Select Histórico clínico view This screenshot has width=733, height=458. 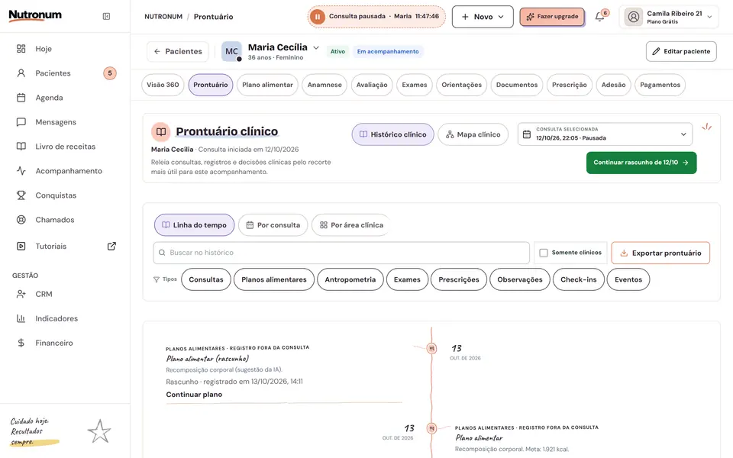(392, 134)
